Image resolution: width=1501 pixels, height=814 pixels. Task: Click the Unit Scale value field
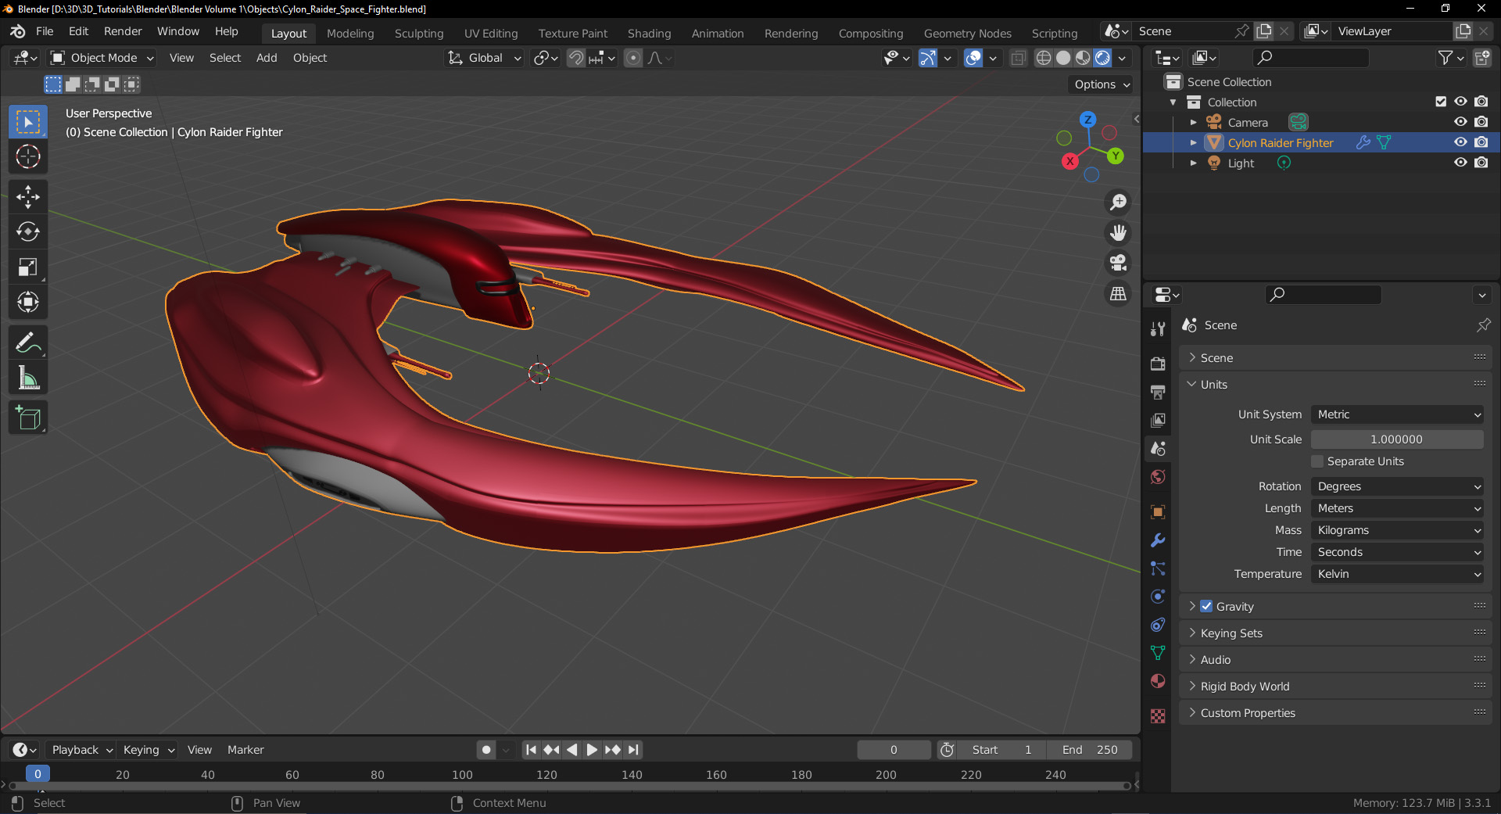click(1397, 439)
